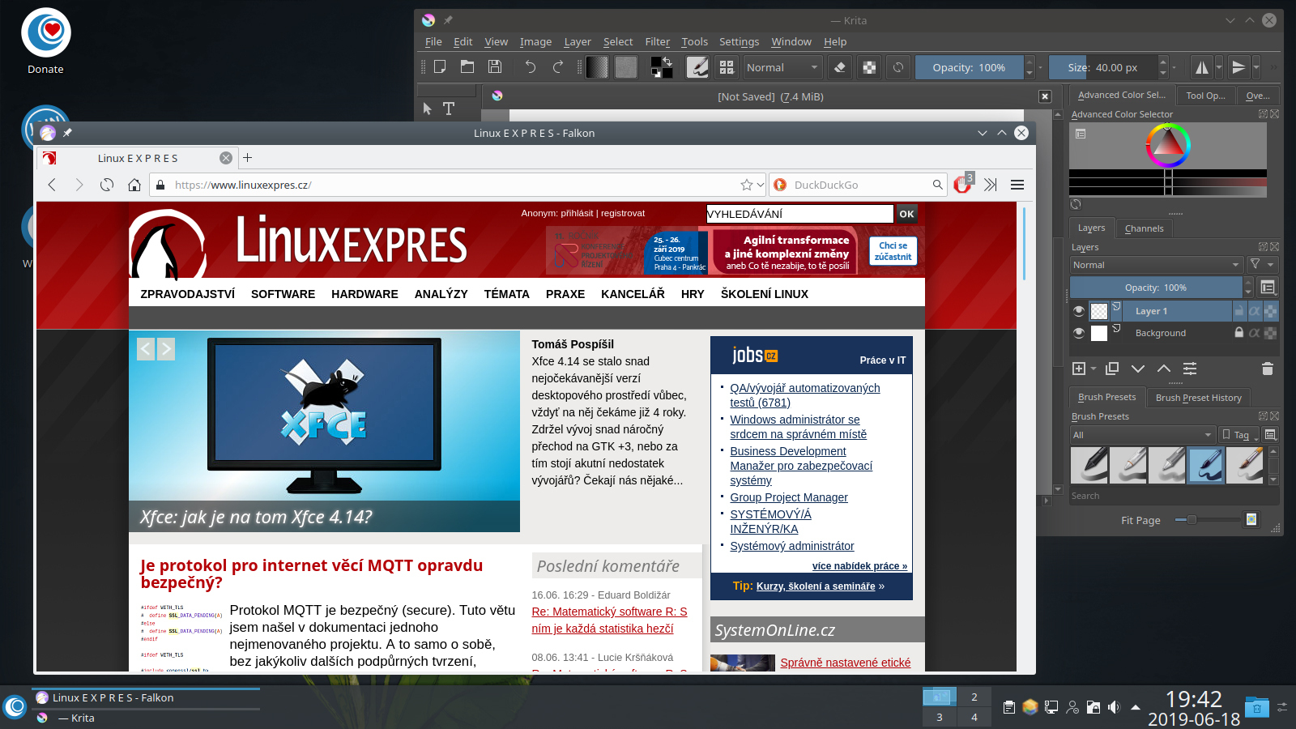The height and width of the screenshot is (729, 1296).
Task: Open the brush editor in Krita toolbar
Action: 697,67
